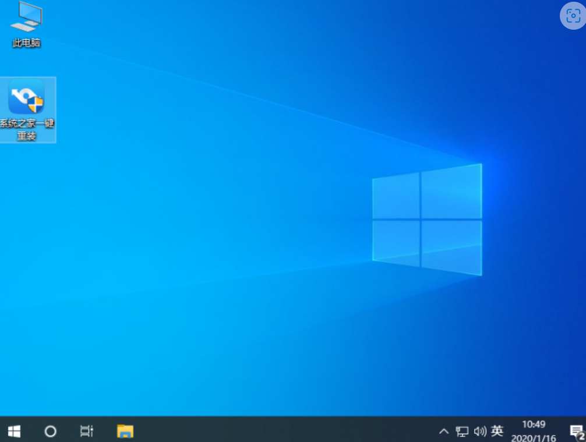
Task: Open the Windows Start menu
Action: pyautogui.click(x=15, y=431)
